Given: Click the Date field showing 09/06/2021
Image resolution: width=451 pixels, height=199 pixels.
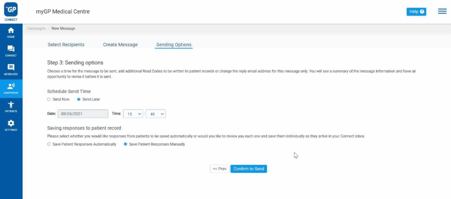Looking at the screenshot, I should (x=83, y=114).
